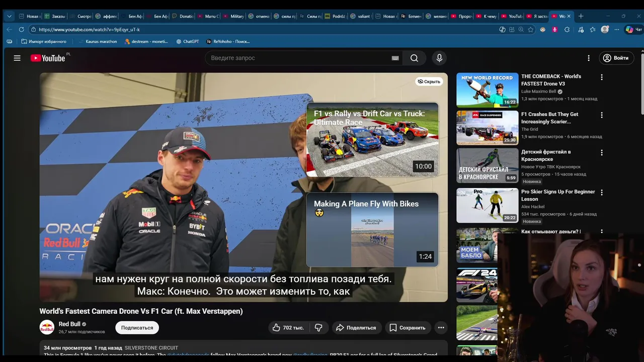Click the Войти sign-in button

[x=616, y=58]
